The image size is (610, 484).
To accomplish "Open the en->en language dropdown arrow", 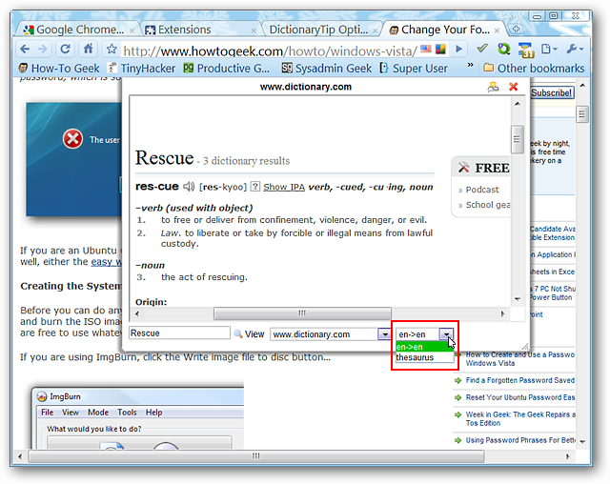I will pyautogui.click(x=445, y=334).
